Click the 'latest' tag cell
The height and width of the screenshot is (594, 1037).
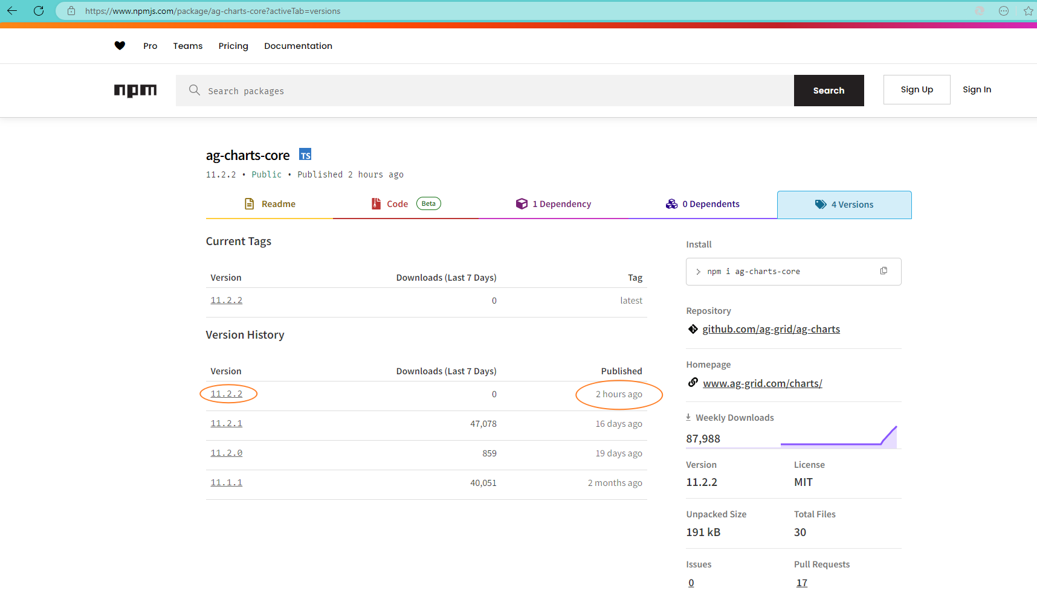[x=631, y=301]
